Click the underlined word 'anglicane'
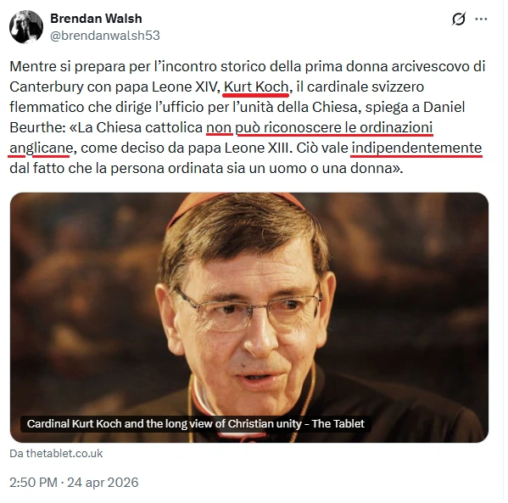Viewport: 508px width, 503px height. [x=42, y=148]
